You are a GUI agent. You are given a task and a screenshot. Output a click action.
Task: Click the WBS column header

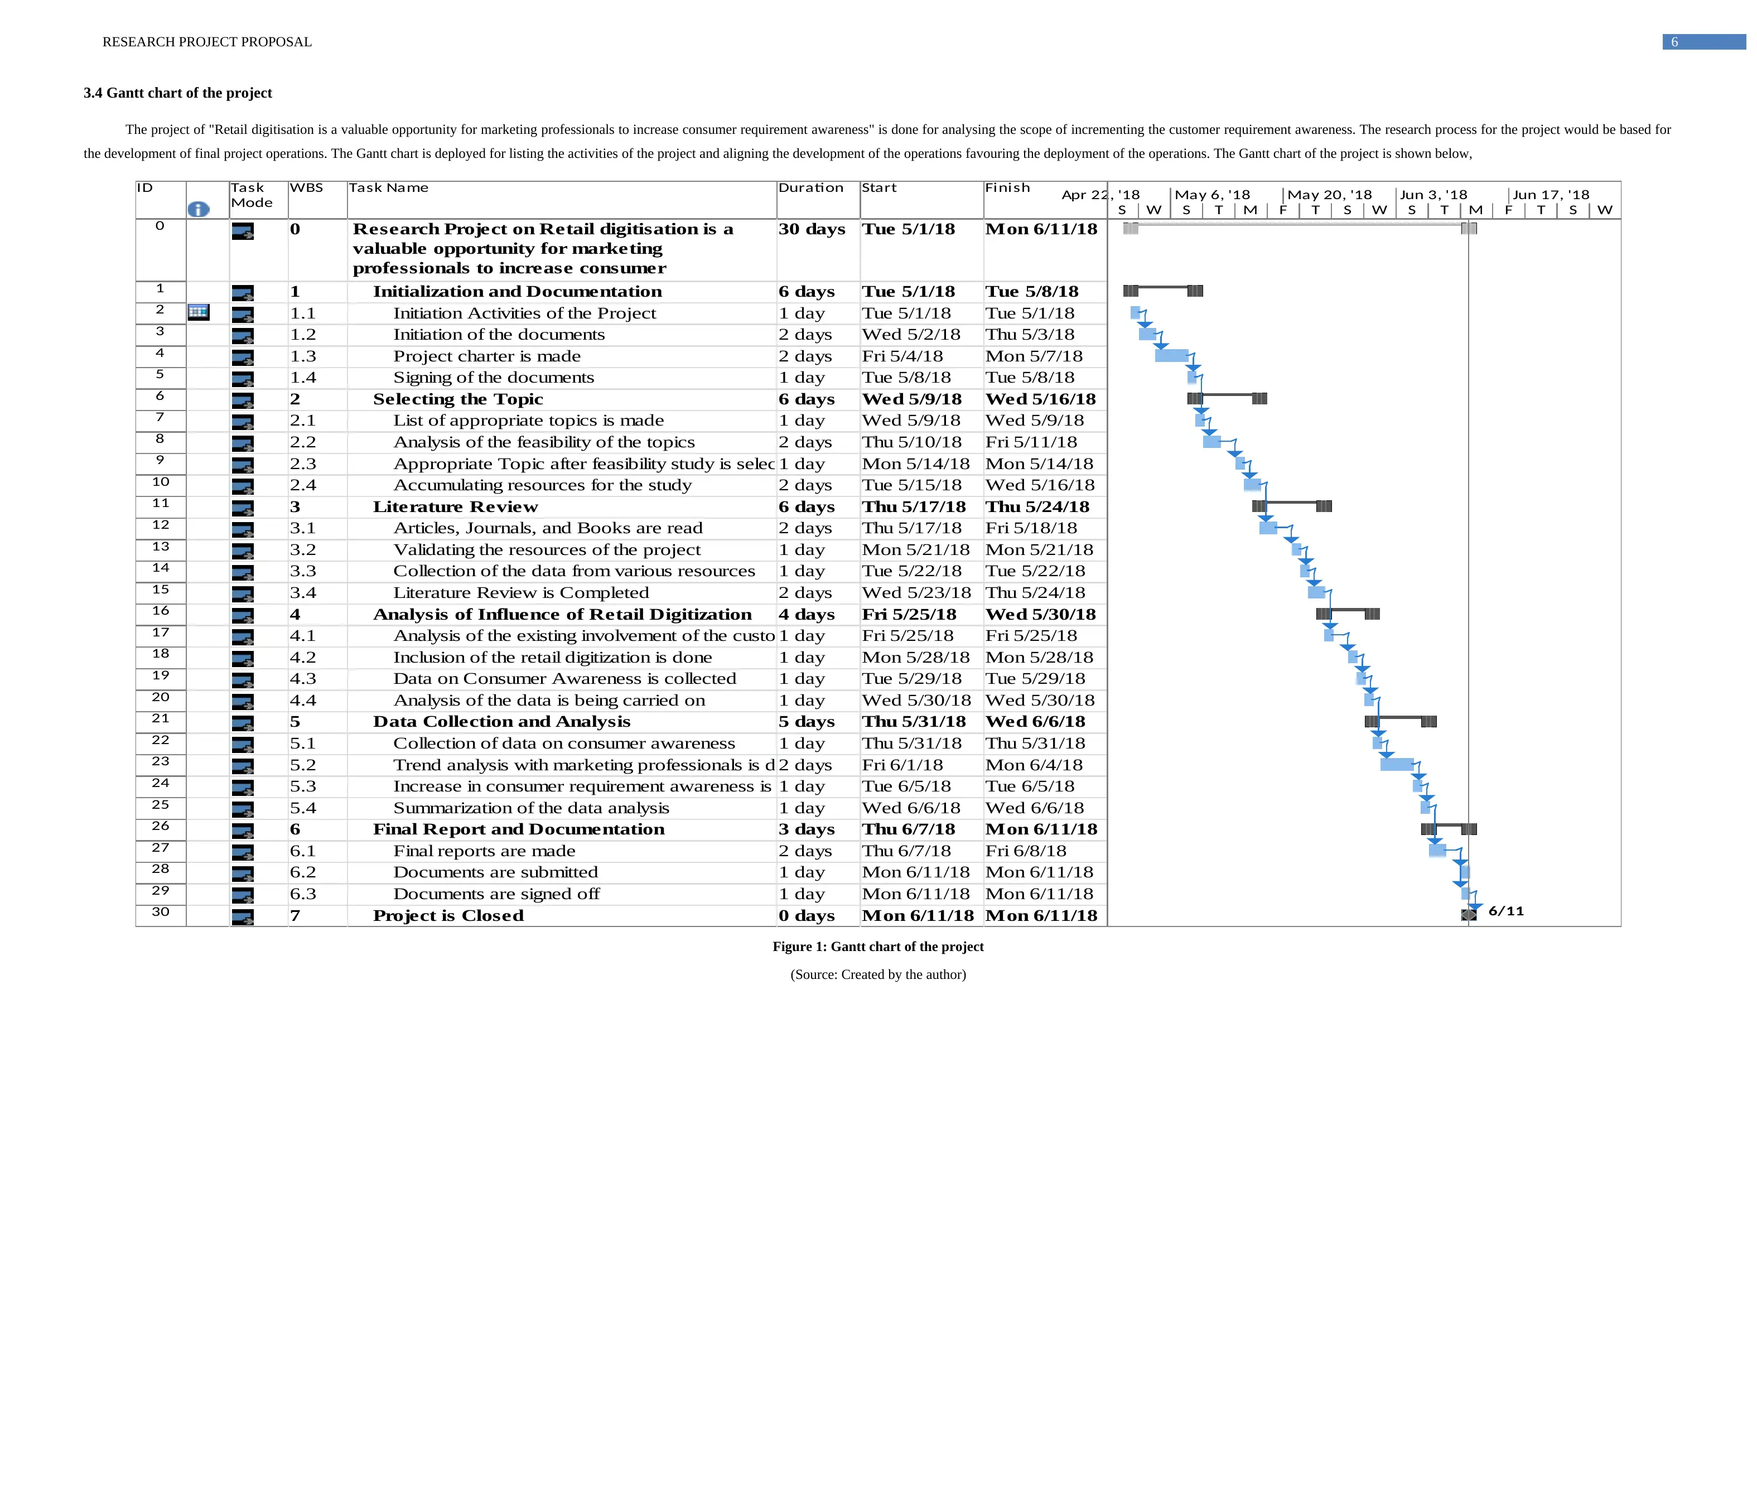point(306,187)
